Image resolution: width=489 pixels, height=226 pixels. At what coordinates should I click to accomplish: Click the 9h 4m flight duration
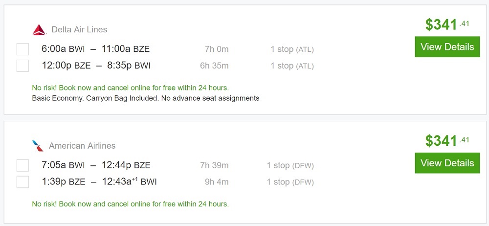216,182
